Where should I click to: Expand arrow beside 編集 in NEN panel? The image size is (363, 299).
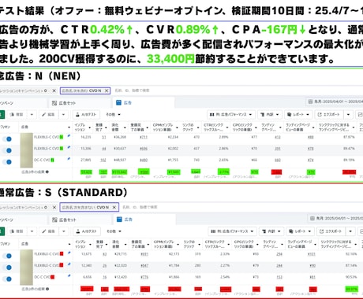(x=63, y=115)
